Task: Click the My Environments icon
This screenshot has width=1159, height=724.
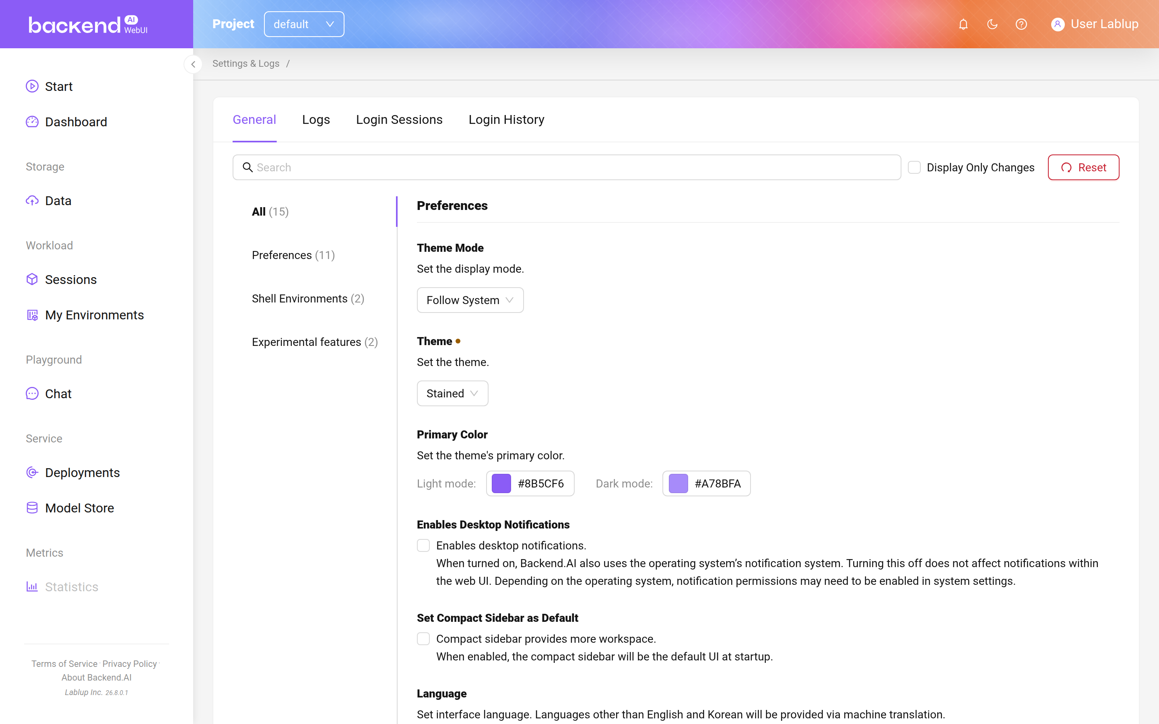Action: 32,315
